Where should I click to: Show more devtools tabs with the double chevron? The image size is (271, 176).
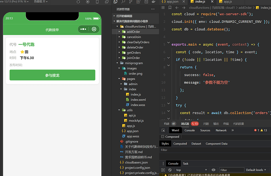point(233,130)
